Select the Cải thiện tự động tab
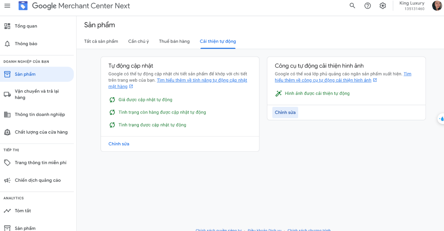This screenshot has height=231, width=444. point(218,41)
